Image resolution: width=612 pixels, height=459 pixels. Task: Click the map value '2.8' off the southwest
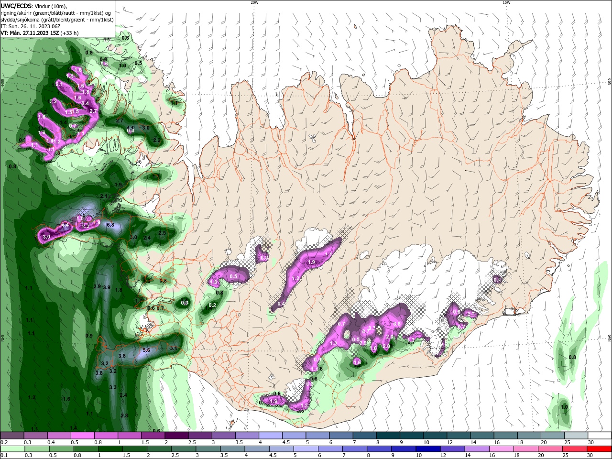(124, 415)
